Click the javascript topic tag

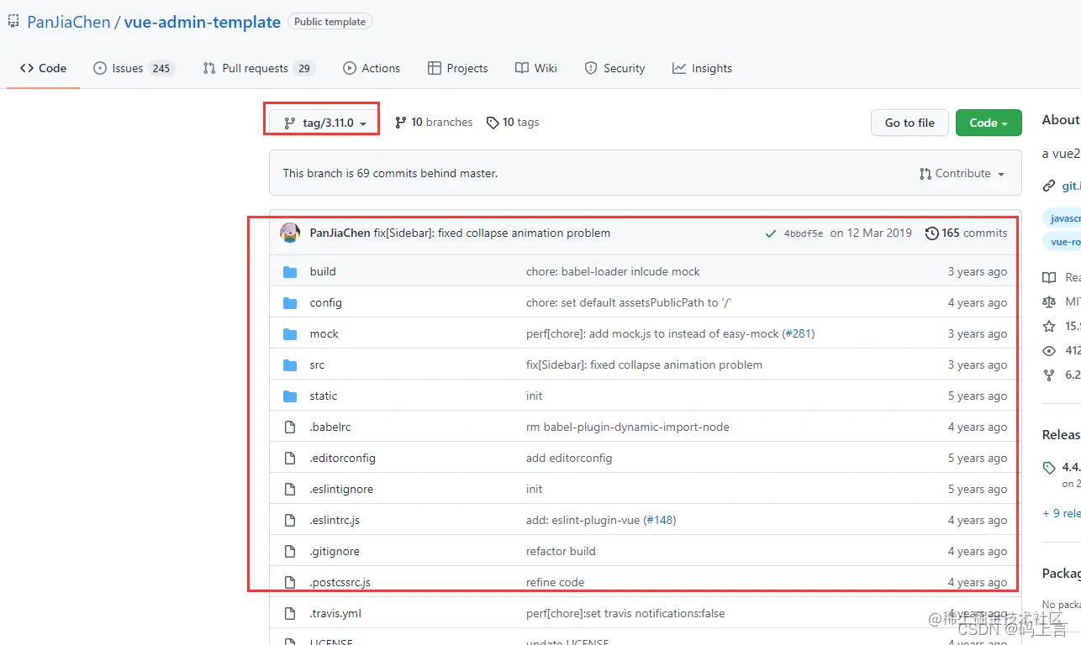[x=1063, y=218]
